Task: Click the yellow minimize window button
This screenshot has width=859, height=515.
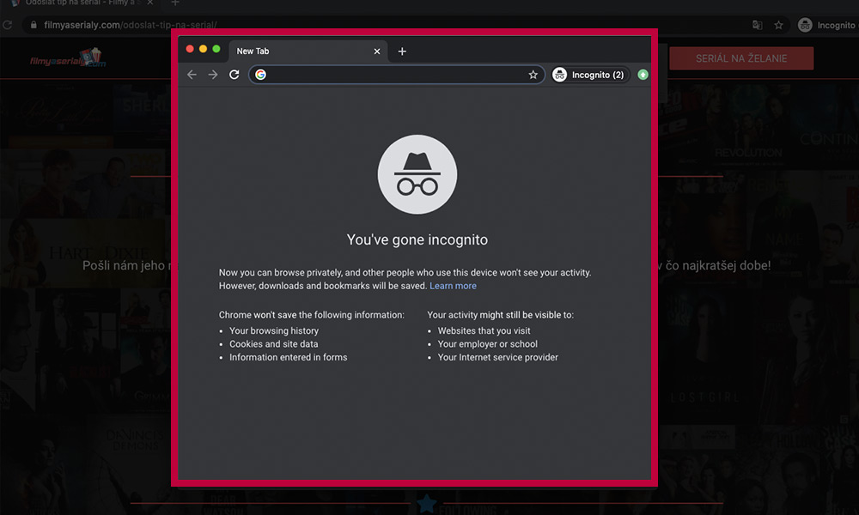Action: pyautogui.click(x=204, y=49)
